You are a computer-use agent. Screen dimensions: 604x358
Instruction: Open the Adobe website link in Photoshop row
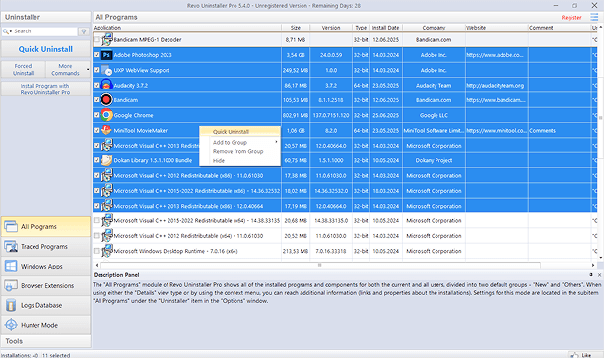[495, 55]
